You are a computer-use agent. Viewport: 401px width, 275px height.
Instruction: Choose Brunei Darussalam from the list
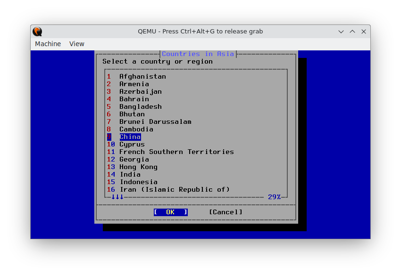point(156,121)
